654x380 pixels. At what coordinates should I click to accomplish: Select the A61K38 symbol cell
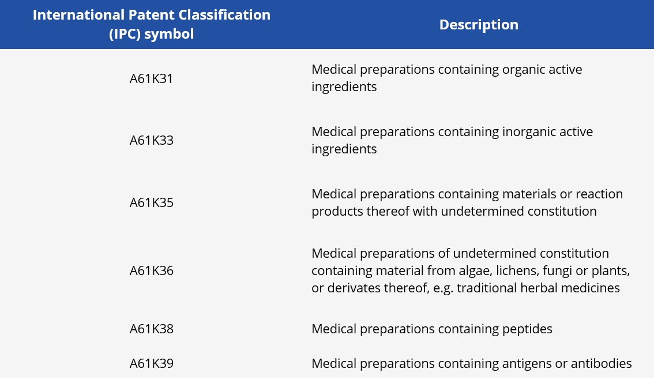pyautogui.click(x=151, y=329)
